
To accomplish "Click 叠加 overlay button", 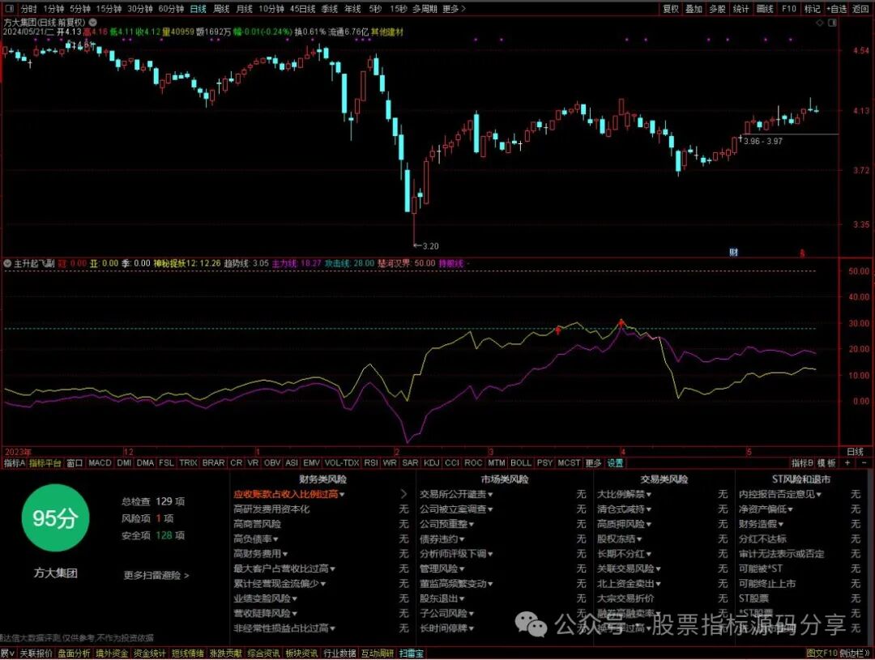I will tap(694, 9).
